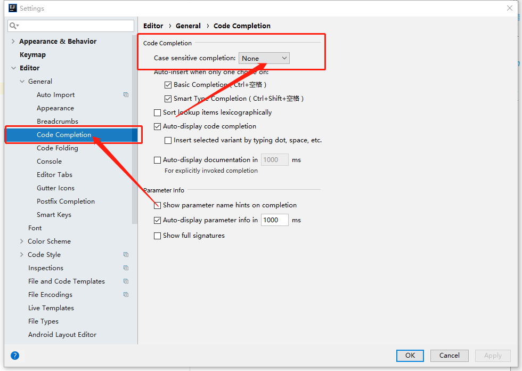522x371 pixels.
Task: Open Auto Import settings page
Action: [55, 94]
